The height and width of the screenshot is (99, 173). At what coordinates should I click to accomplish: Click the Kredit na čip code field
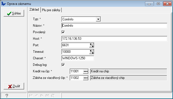pos(76,71)
